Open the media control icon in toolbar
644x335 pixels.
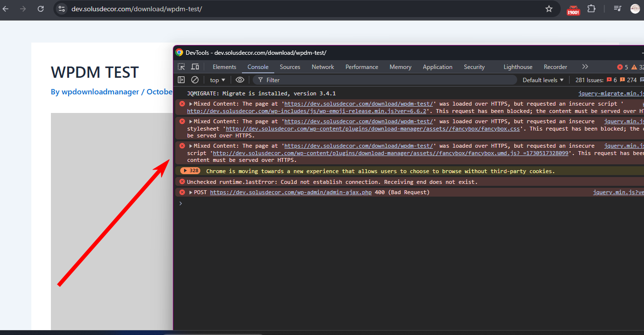618,9
